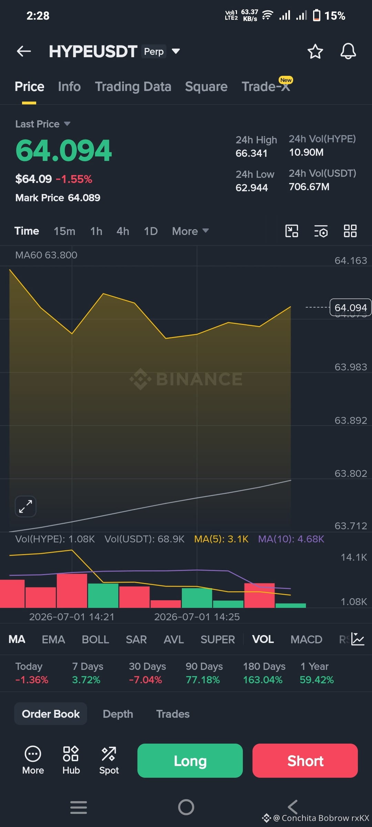
Task: Expand chart to fullscreen
Action: click(x=25, y=506)
